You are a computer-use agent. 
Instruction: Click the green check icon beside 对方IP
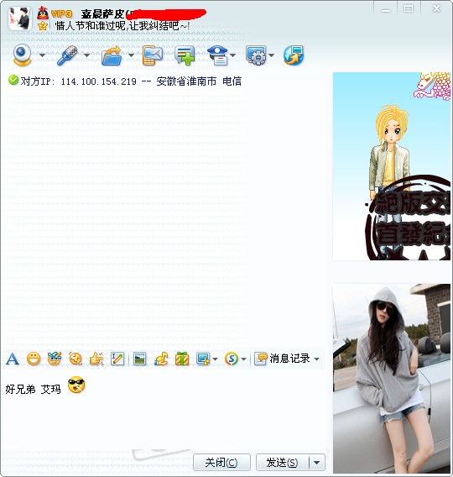click(x=13, y=81)
